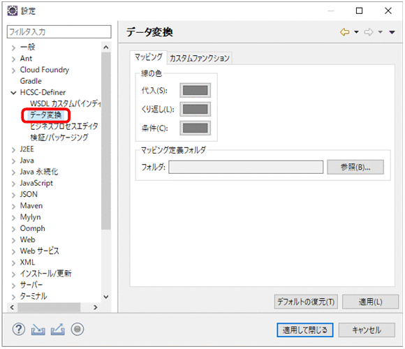The height and width of the screenshot is (349, 405).
Task: Expand the JavaScript tree node
Action: point(13,184)
